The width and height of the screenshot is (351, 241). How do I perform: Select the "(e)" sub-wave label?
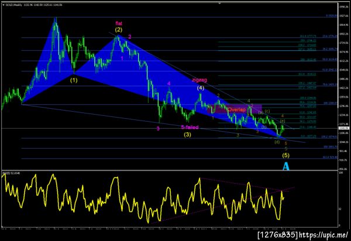tap(283, 121)
